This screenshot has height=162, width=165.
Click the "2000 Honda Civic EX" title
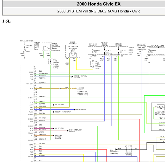[x=99, y=4]
